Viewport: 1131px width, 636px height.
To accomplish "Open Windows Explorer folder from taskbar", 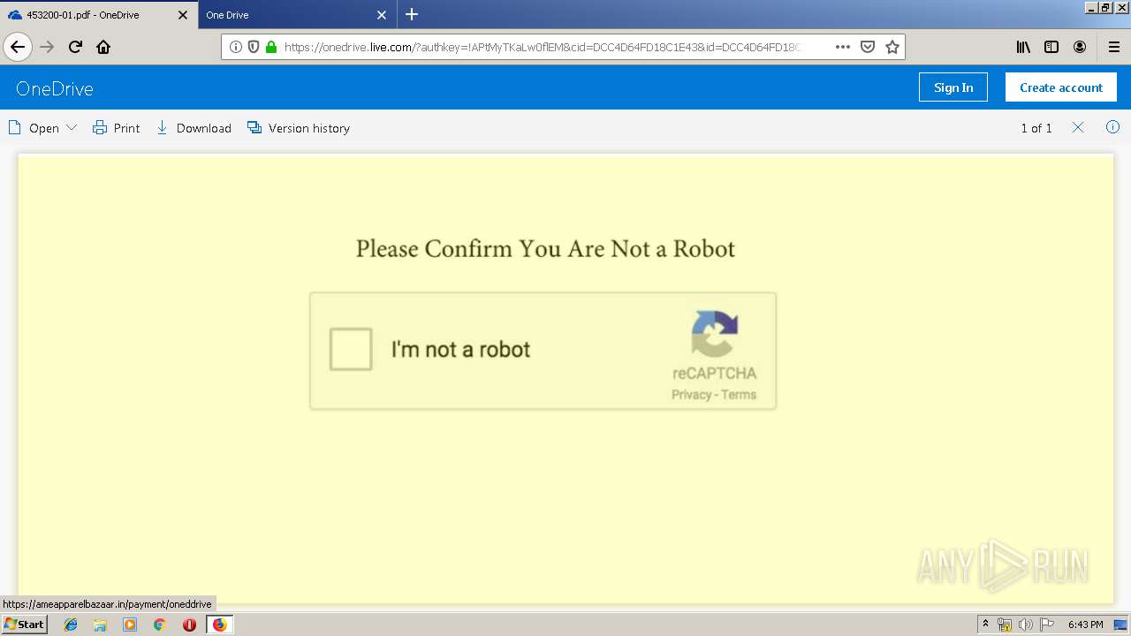I will (100, 625).
